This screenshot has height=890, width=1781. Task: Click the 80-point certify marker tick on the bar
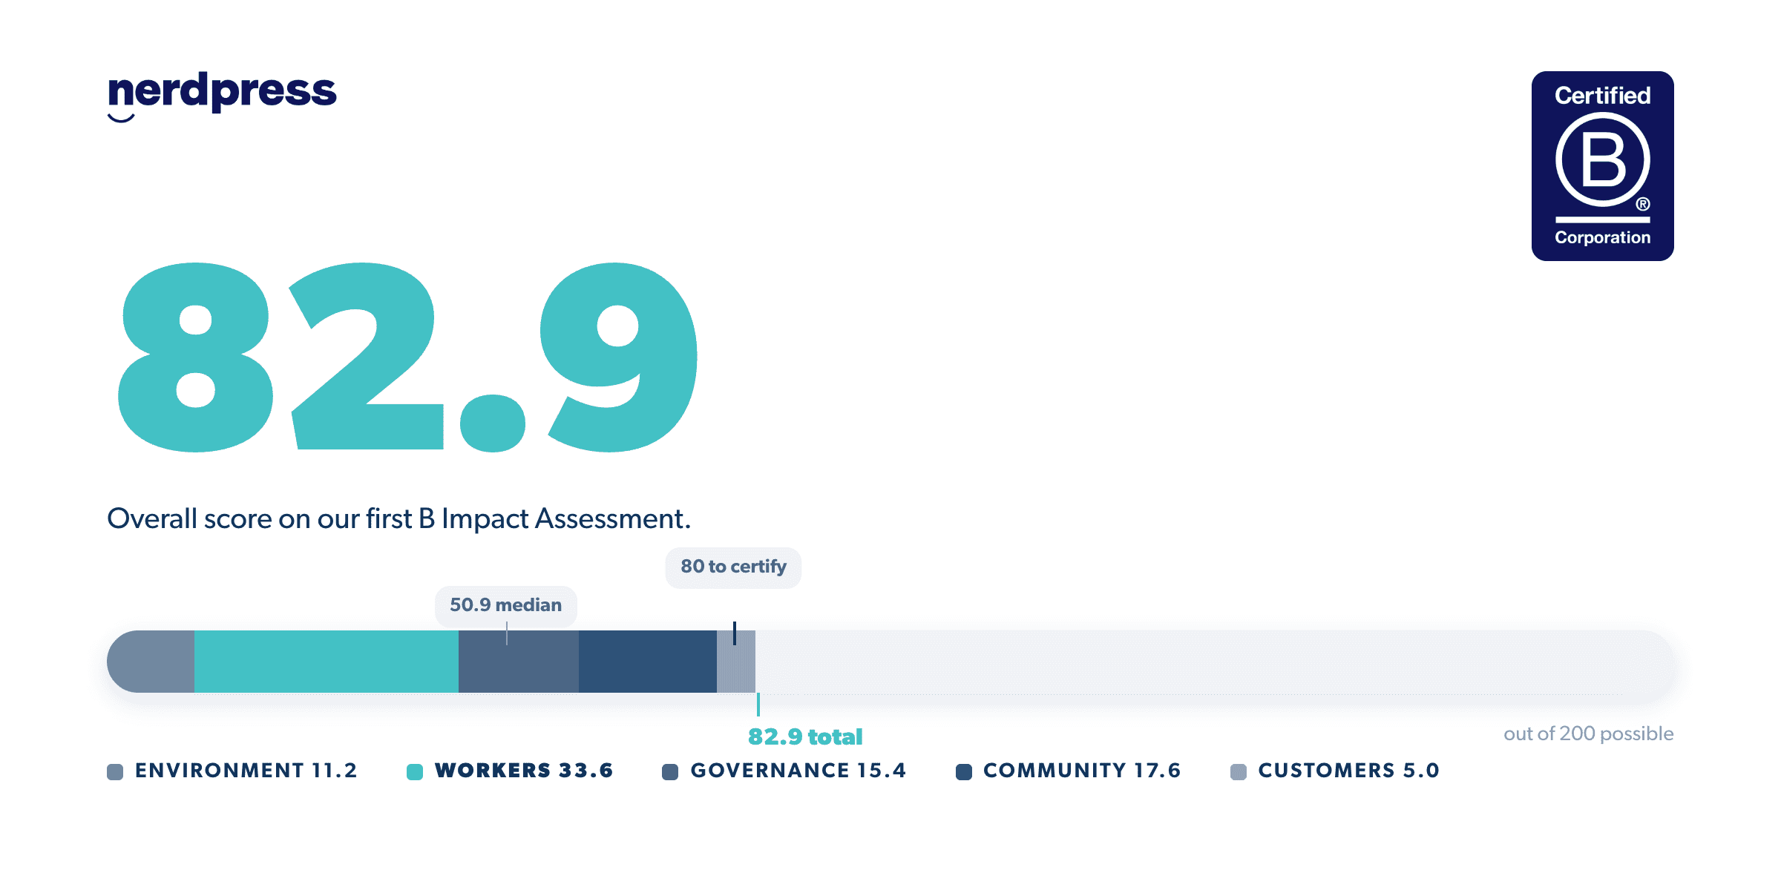[735, 633]
